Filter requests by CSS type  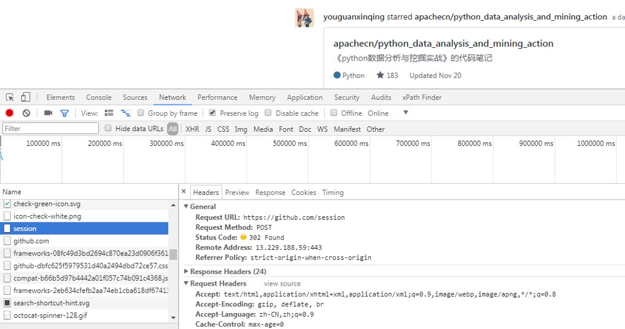pos(223,129)
